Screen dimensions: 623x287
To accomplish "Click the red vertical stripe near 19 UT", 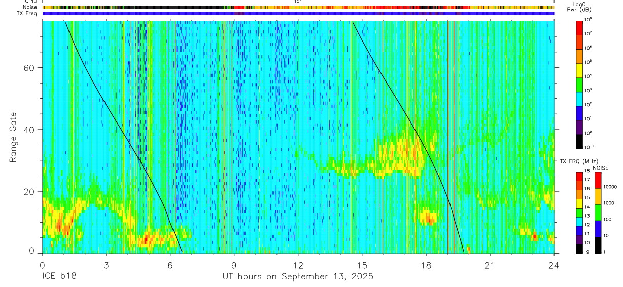I will pyautogui.click(x=448, y=137).
